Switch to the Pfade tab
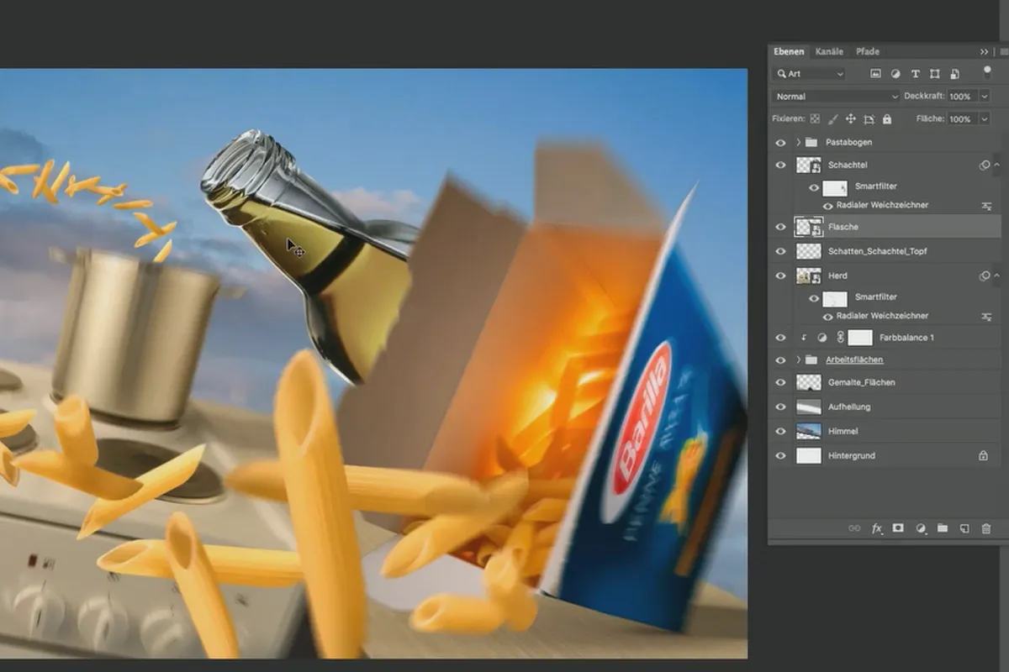 click(x=868, y=51)
